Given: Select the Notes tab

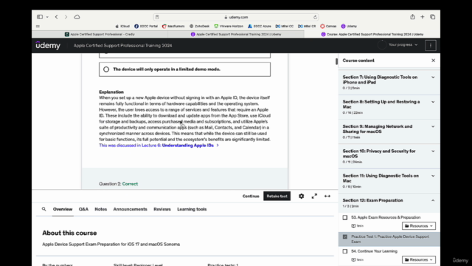Looking at the screenshot, I should click(x=101, y=209).
